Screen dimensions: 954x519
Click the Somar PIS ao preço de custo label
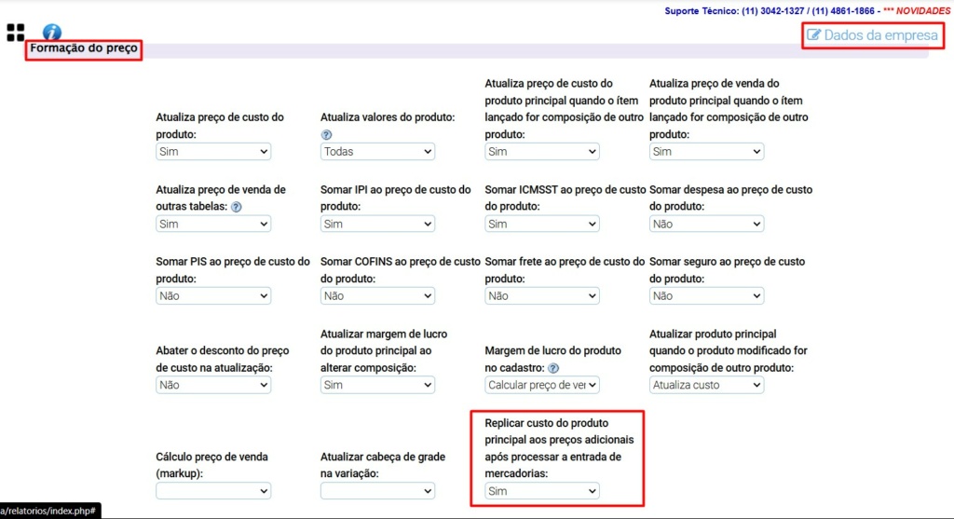tap(233, 270)
